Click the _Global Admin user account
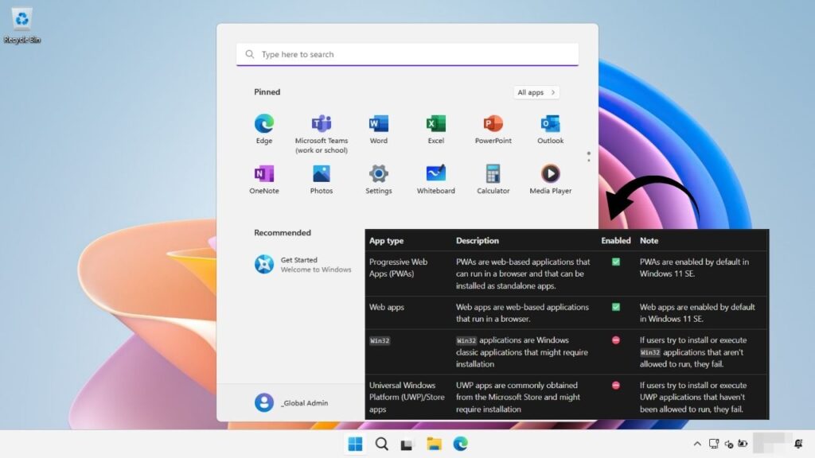 point(291,402)
